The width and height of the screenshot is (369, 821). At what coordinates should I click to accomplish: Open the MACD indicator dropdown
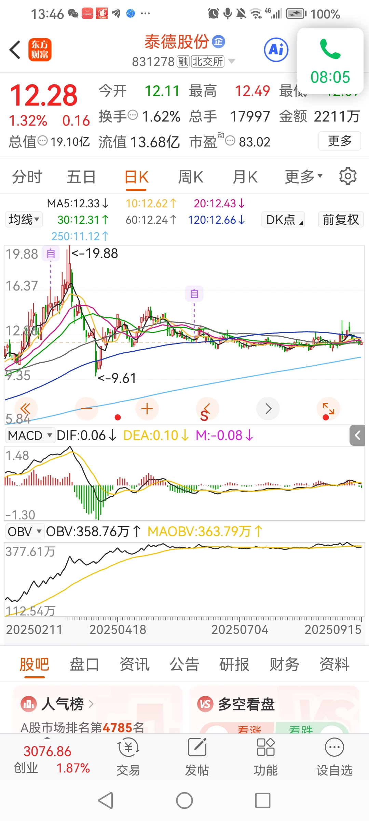point(30,435)
